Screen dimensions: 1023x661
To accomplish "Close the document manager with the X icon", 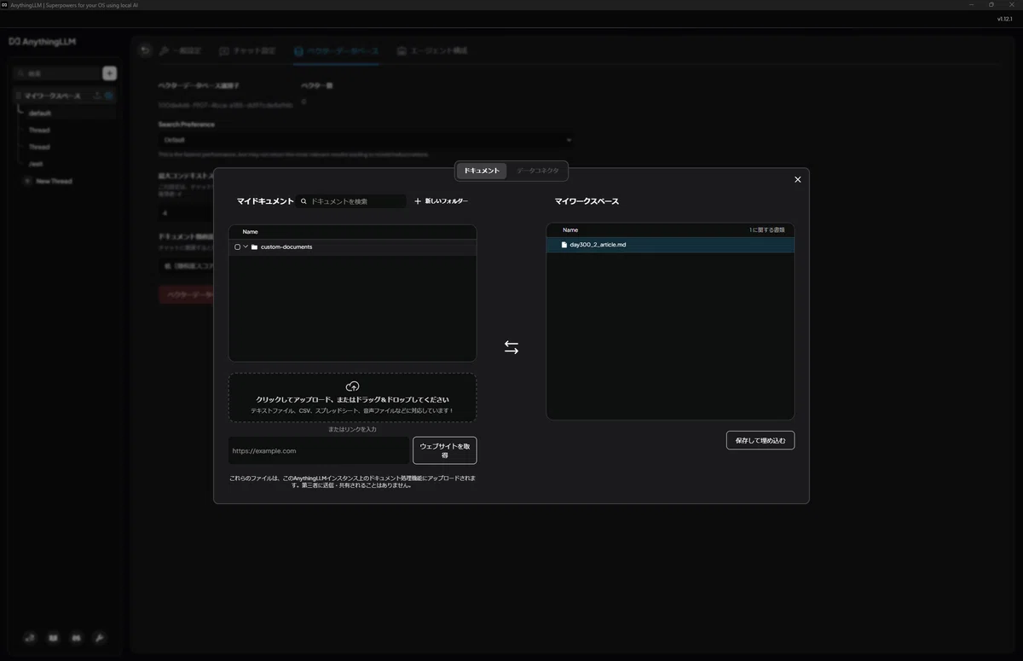I will 798,180.
